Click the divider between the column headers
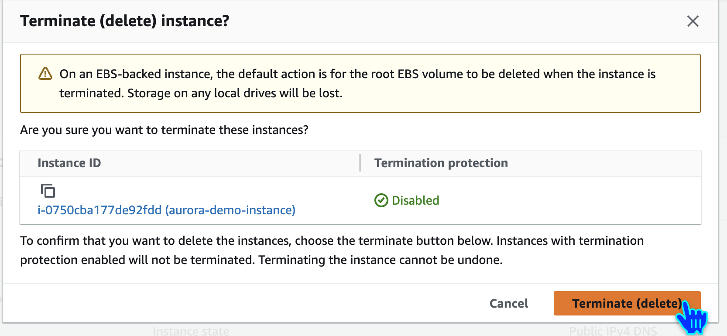 click(360, 163)
